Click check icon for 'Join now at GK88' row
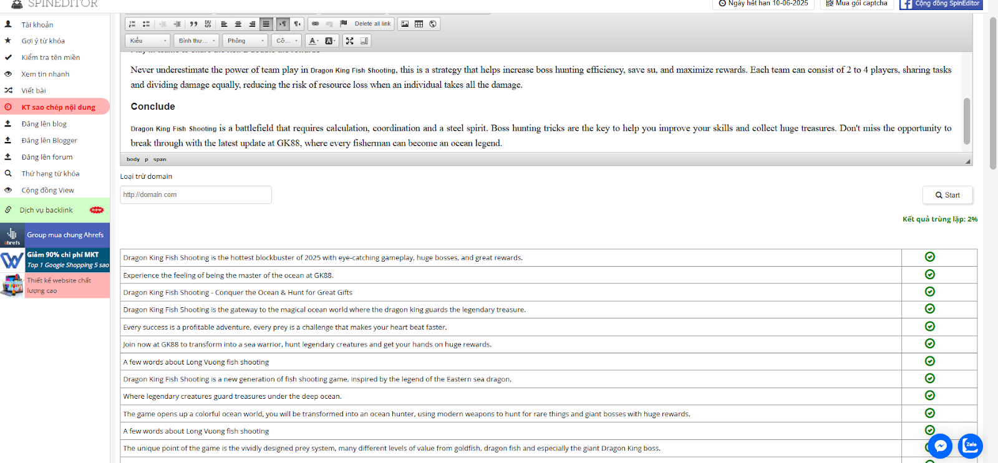The image size is (998, 463). [929, 343]
